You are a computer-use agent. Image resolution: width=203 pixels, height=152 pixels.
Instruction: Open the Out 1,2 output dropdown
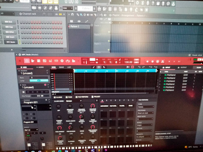(x=31, y=130)
